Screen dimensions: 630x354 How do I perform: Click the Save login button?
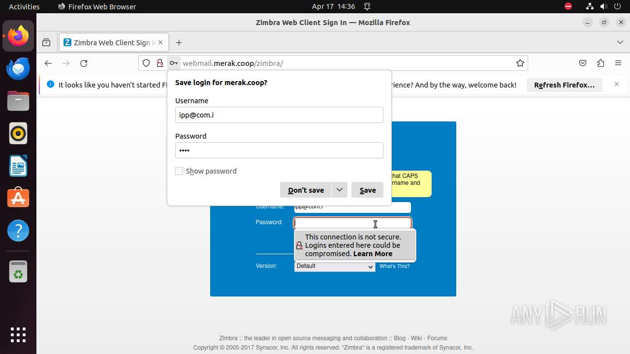click(368, 190)
